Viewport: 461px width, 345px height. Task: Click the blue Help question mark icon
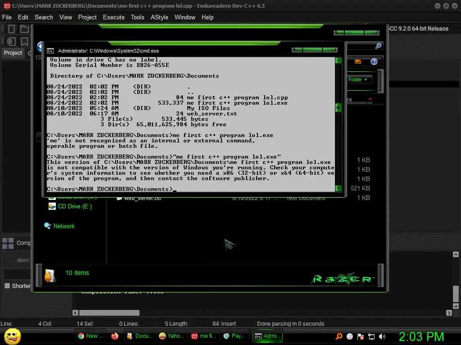pyautogui.click(x=374, y=62)
